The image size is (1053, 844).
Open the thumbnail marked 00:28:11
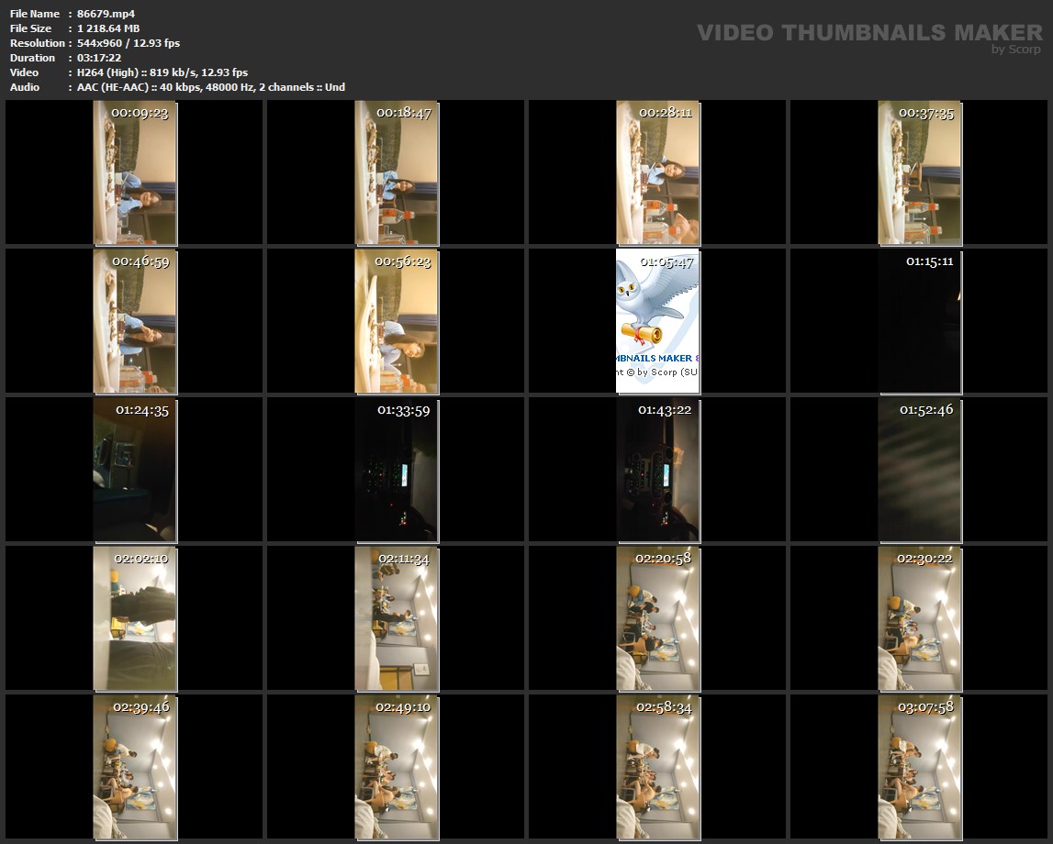pos(657,172)
